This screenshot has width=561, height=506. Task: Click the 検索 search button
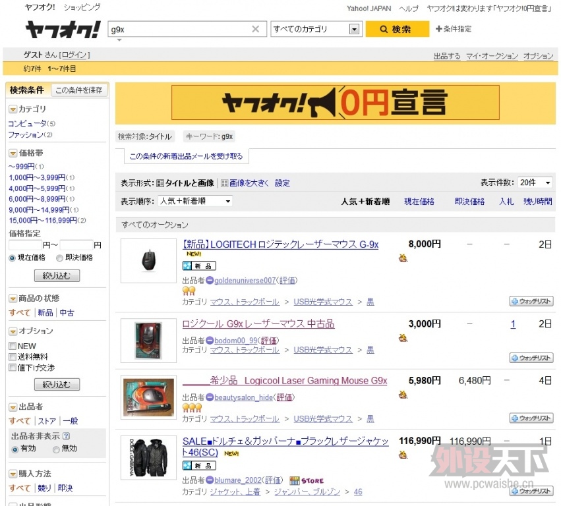click(397, 29)
